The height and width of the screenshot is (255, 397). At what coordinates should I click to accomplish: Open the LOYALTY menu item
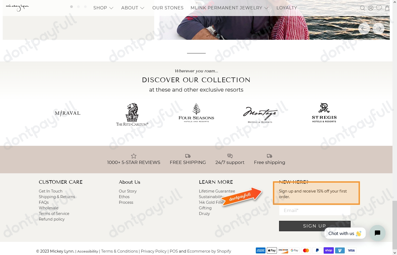[287, 8]
